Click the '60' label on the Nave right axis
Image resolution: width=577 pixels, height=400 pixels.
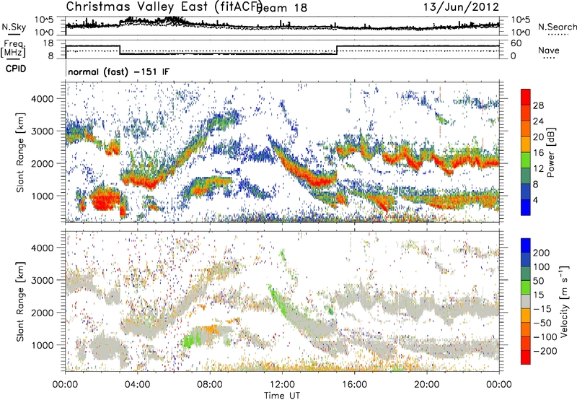[x=516, y=43]
